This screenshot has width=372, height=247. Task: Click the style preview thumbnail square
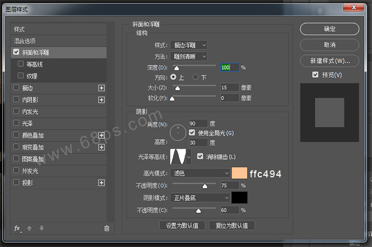(330, 113)
